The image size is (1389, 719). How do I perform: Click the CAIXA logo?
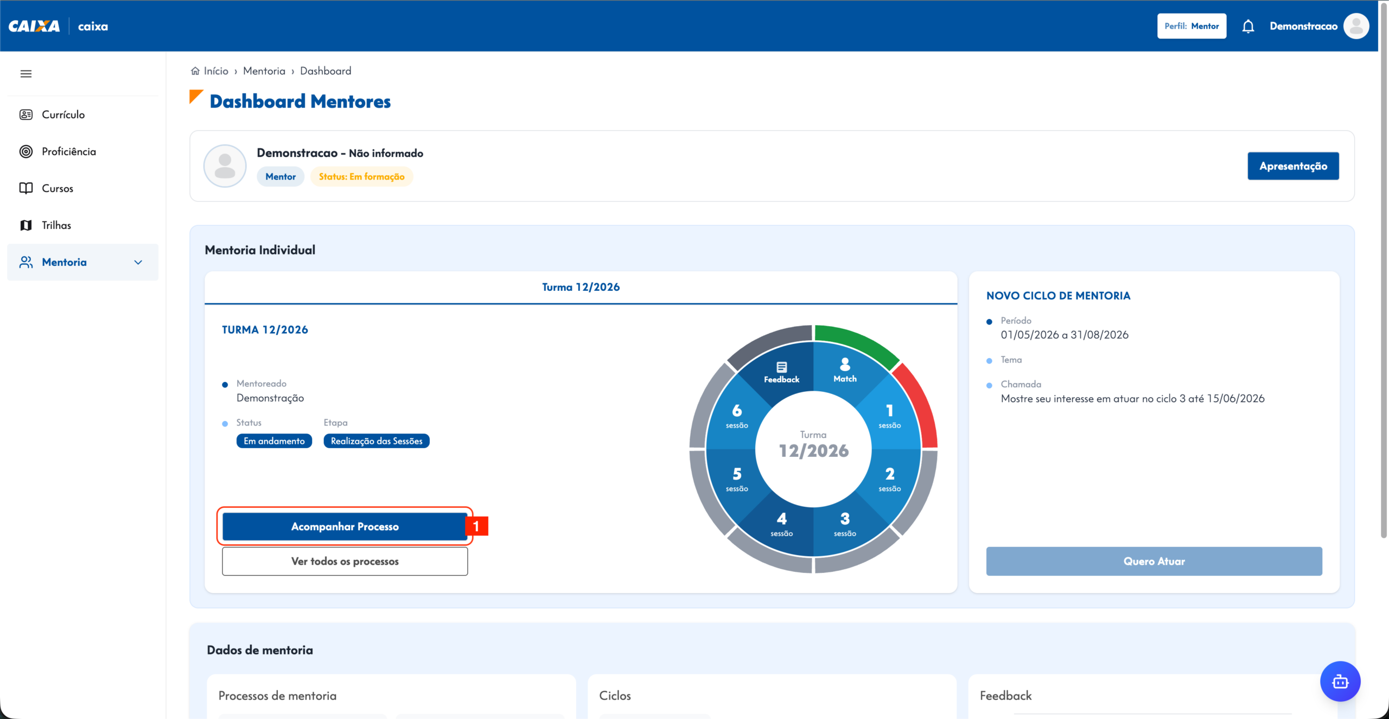click(34, 26)
